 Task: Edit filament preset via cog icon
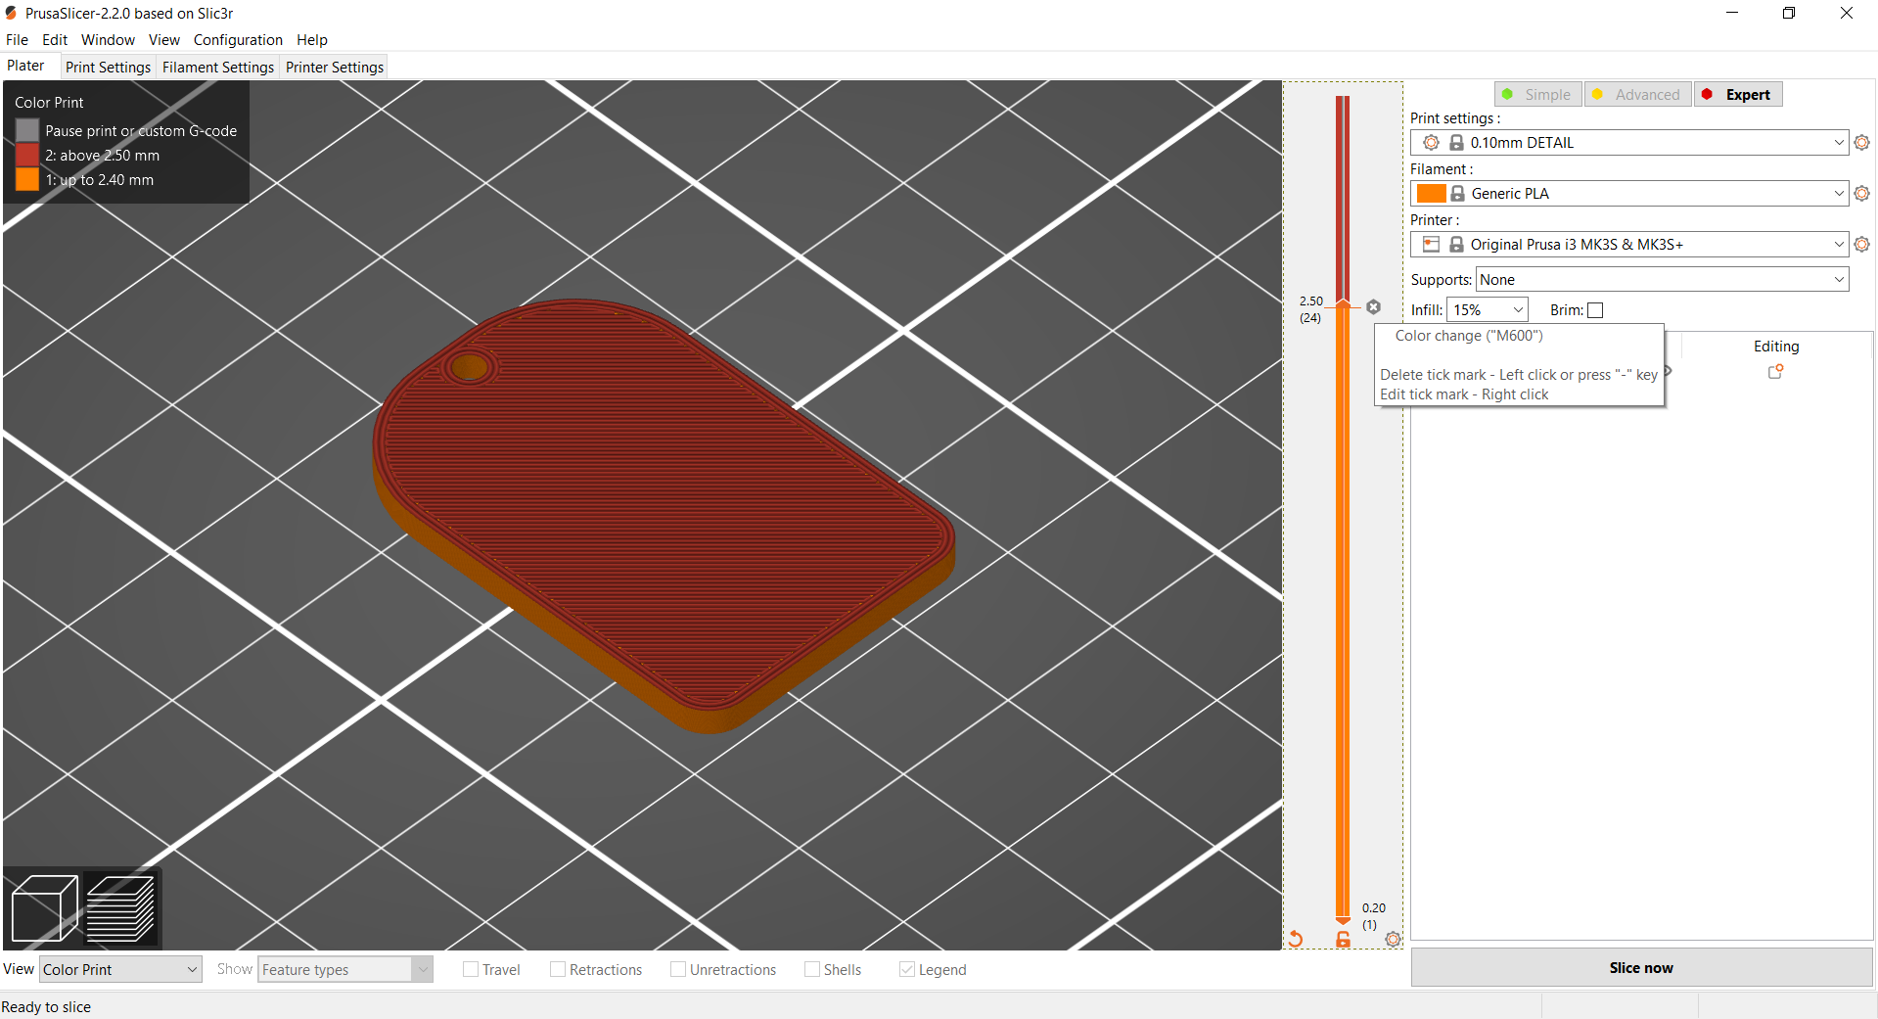(1862, 194)
